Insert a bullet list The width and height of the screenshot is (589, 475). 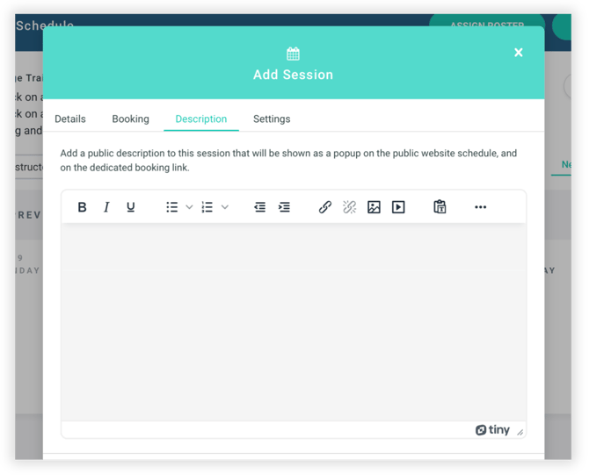tap(172, 207)
